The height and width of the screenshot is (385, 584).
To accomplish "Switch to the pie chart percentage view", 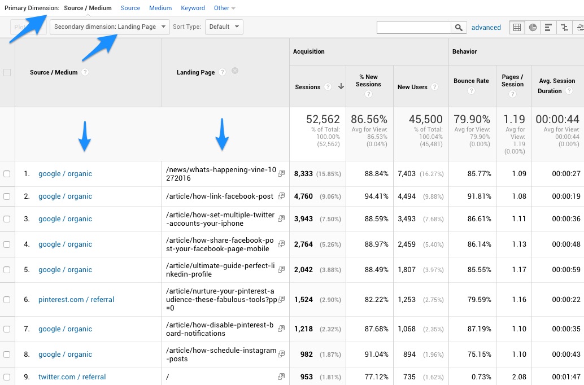I will pos(533,27).
